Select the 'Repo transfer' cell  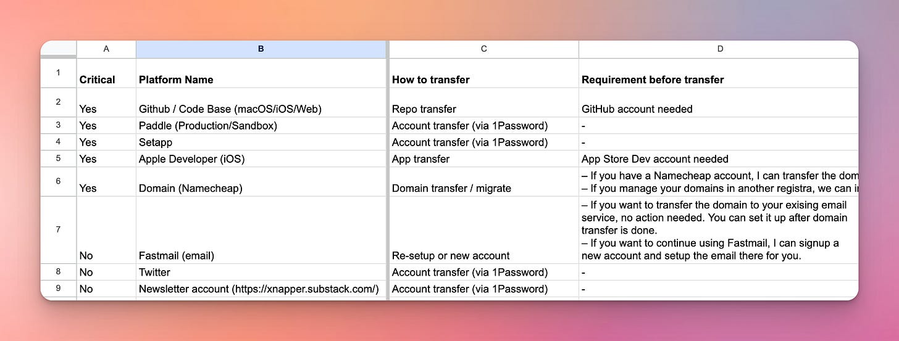click(x=484, y=102)
